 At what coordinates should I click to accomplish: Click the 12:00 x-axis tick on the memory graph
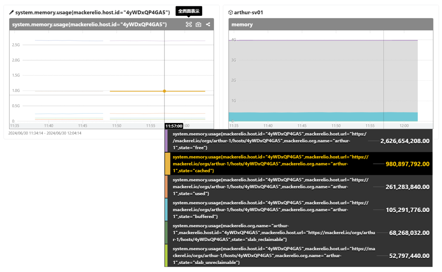coord(404,126)
